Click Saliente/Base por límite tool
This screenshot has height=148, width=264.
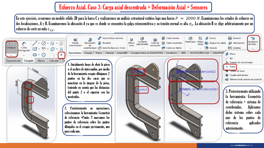(112, 48)
